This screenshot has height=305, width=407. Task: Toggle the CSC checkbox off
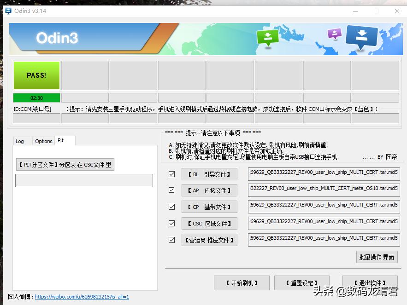[171, 223]
